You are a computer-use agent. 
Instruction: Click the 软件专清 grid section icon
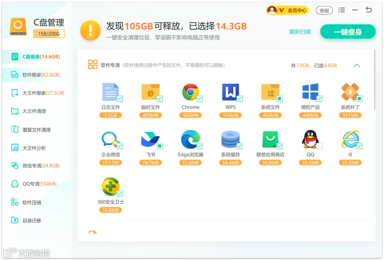[92, 65]
